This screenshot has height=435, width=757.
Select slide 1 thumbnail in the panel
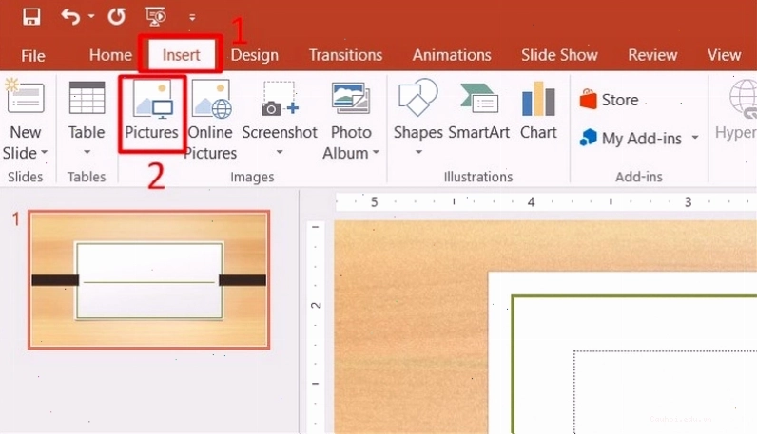point(148,279)
